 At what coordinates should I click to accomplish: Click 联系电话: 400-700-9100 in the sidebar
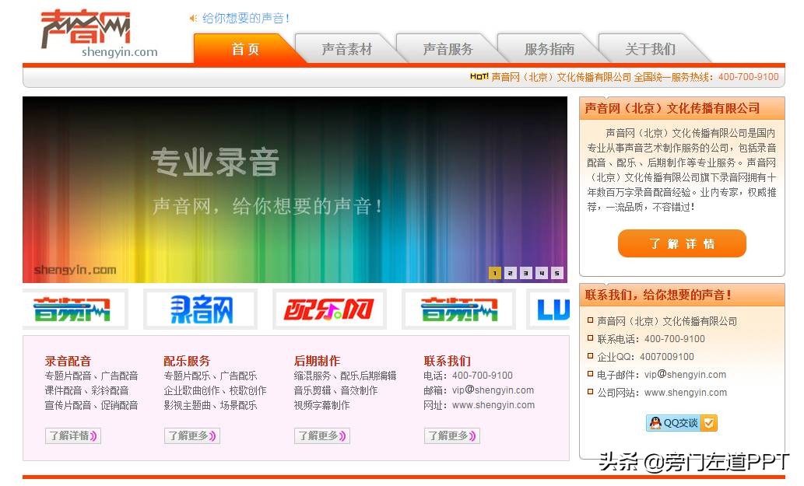pyautogui.click(x=651, y=338)
